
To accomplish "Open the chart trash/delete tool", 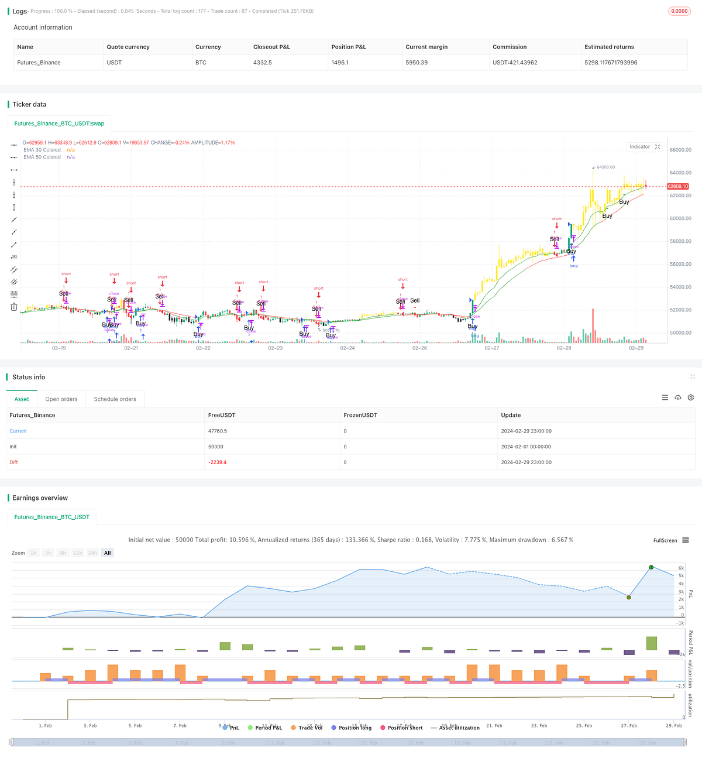I will click(x=13, y=306).
